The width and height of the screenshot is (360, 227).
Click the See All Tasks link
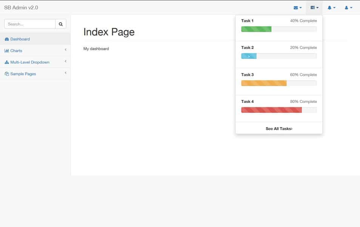[278, 128]
